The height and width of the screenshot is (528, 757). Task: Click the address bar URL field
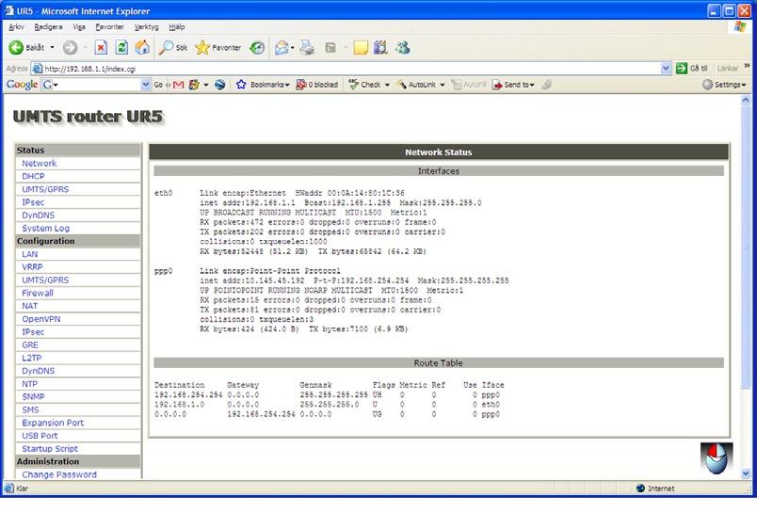click(351, 68)
